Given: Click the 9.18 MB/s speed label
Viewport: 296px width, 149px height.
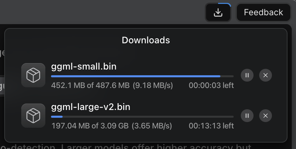Looking at the screenshot, I should pos(153,85).
